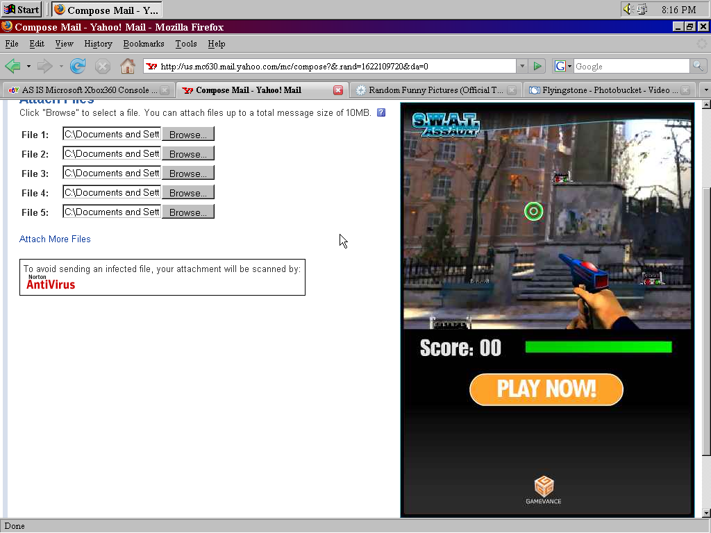Screen dimensions: 711x533
Task: Click Browse for File 1
Action: click(x=187, y=135)
